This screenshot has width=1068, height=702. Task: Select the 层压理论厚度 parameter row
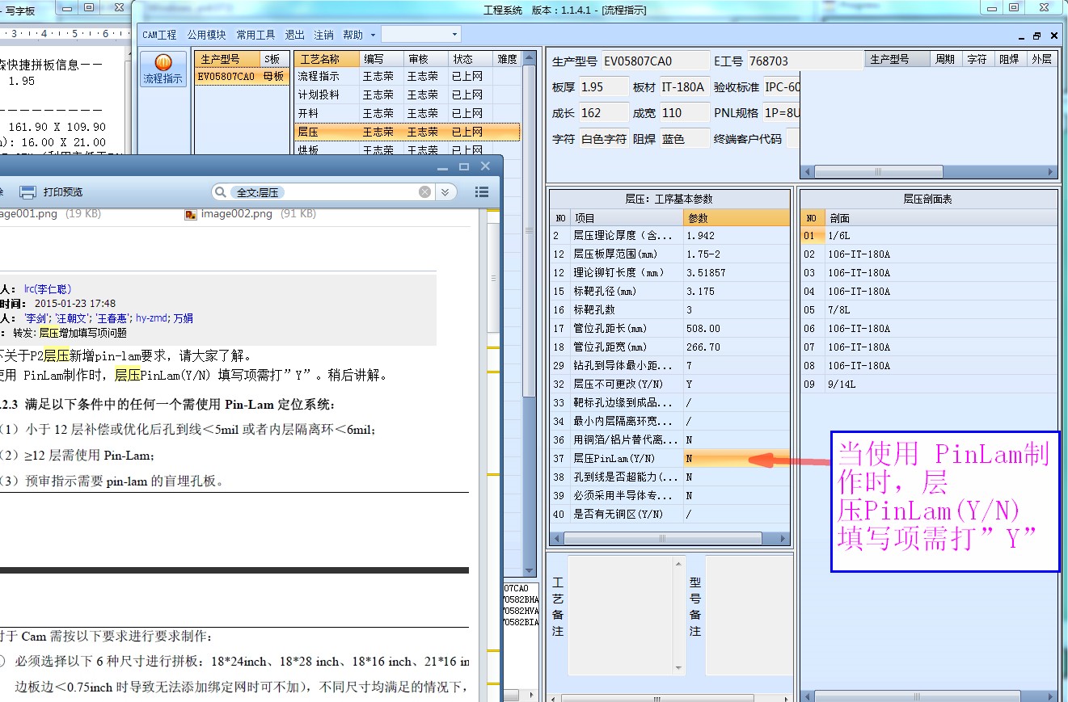click(x=669, y=235)
